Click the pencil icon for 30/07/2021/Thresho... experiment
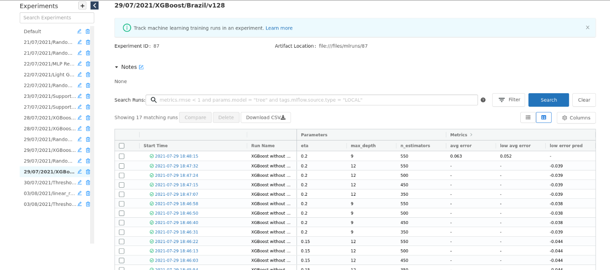This screenshot has width=610, height=270. point(79,183)
